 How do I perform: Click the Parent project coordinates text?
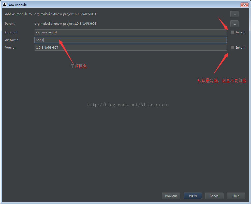coord(65,23)
